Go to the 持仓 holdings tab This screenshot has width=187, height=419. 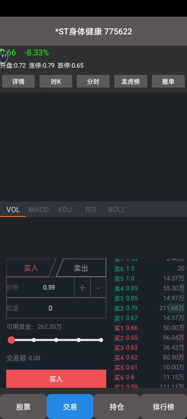(117, 407)
